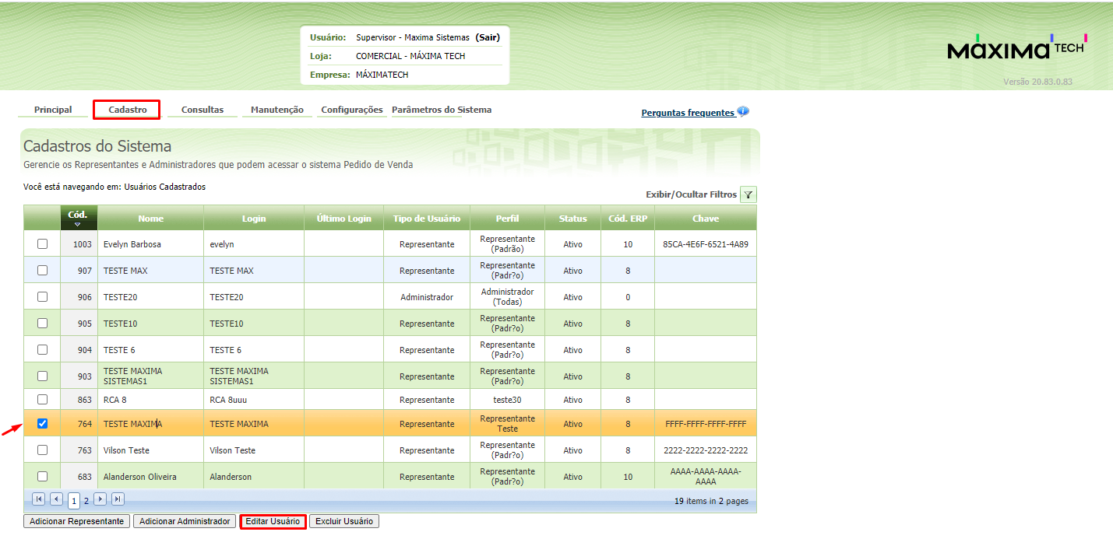The width and height of the screenshot is (1113, 539).
Task: Sort by Chave column header
Action: (705, 219)
